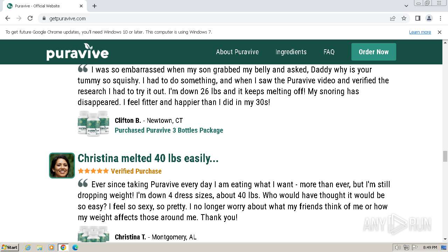Click Purchased Puravive 3 Bottles Package text
Screen dimensions: 448x252
169,130
